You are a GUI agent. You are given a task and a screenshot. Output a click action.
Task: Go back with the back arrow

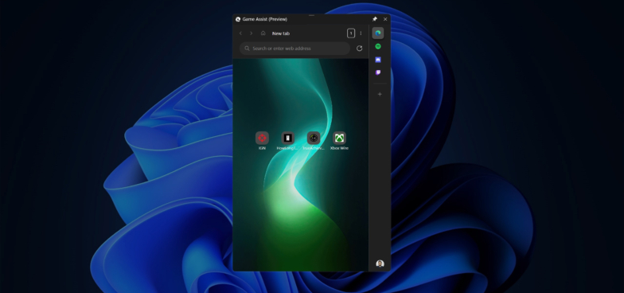pyautogui.click(x=240, y=33)
